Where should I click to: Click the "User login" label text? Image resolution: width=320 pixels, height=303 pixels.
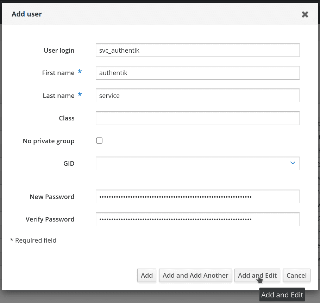click(x=59, y=51)
